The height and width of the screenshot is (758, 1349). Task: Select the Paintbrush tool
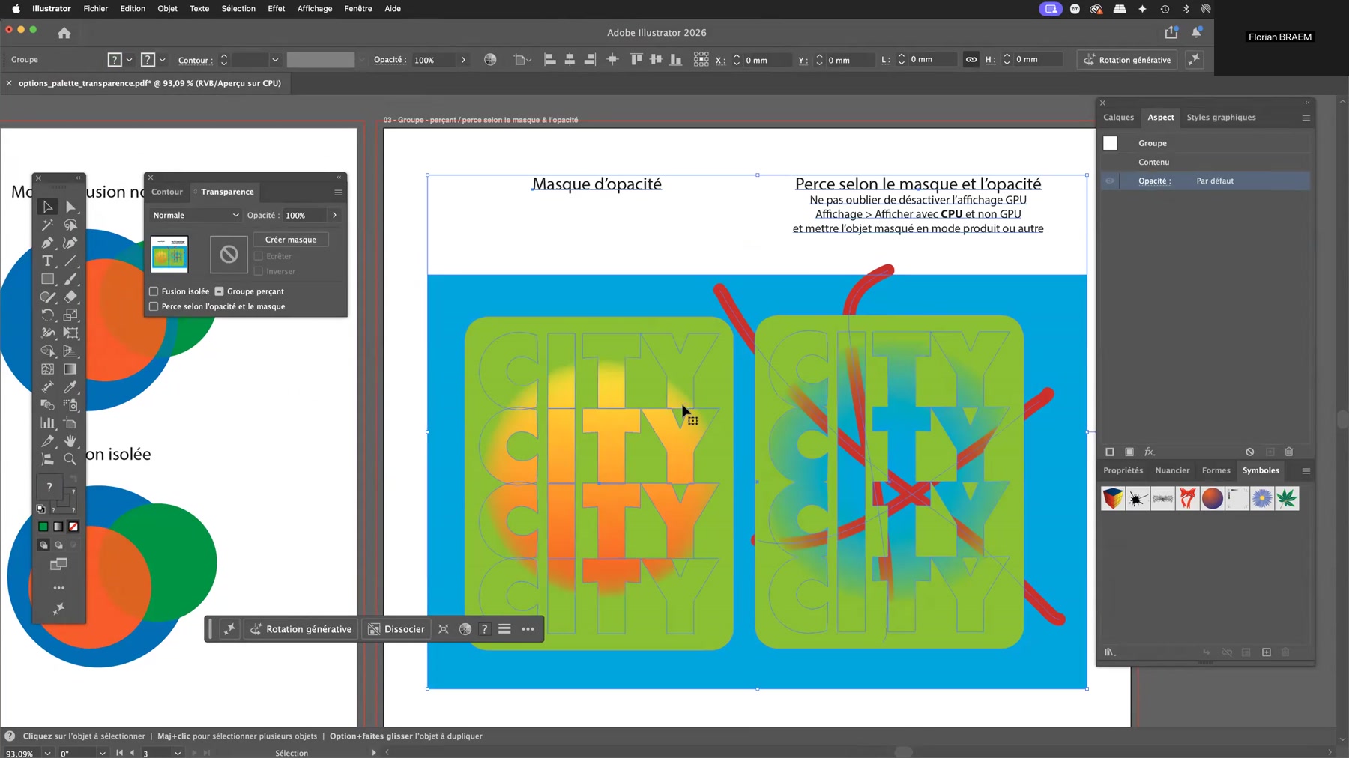70,279
